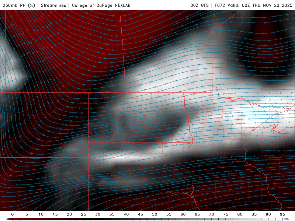Click the '60' color scale label
This screenshot has height=221, width=295.
point(183,214)
